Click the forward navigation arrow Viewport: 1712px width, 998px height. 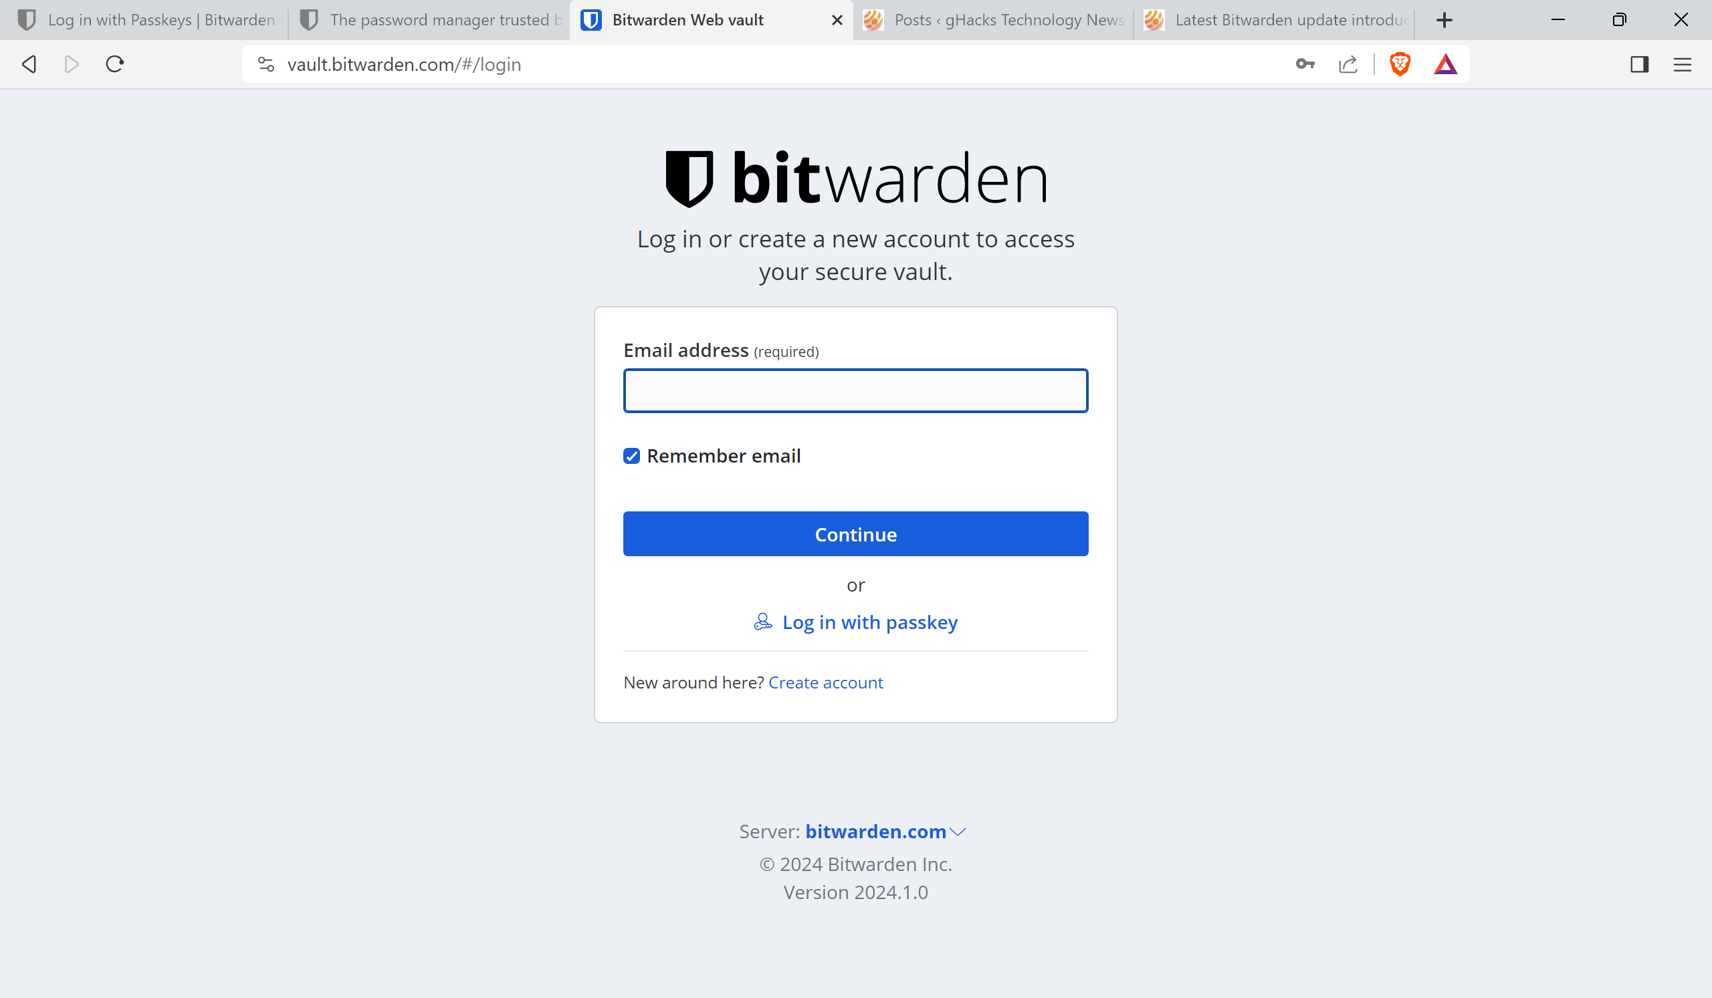click(x=70, y=64)
